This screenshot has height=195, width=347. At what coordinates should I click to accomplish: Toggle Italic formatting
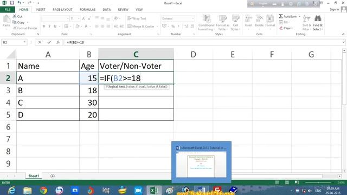point(49,27)
